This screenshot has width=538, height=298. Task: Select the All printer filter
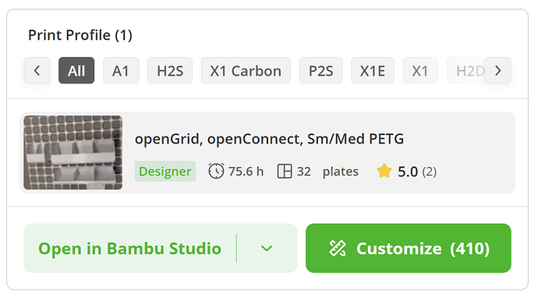tap(76, 70)
